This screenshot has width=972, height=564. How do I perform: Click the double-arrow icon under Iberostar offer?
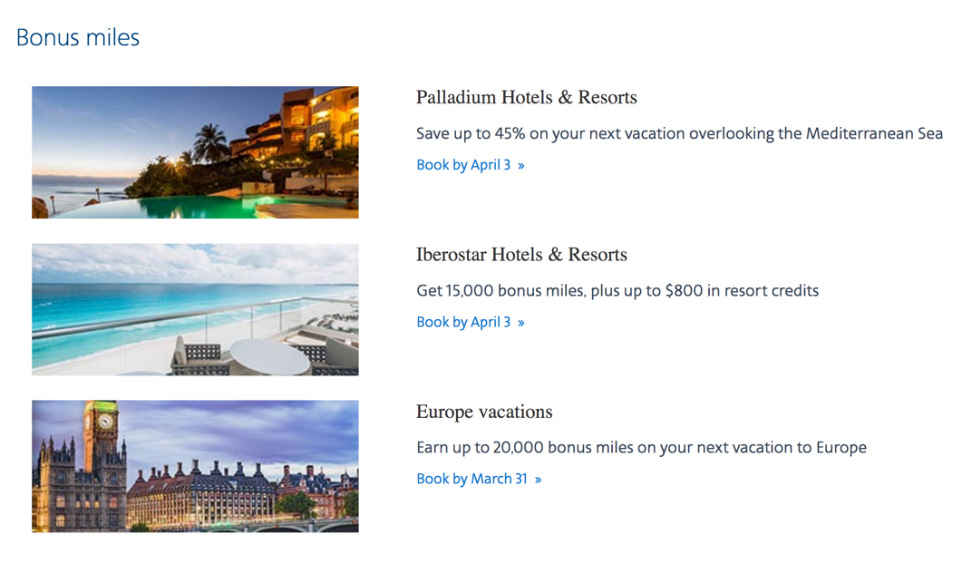point(520,323)
